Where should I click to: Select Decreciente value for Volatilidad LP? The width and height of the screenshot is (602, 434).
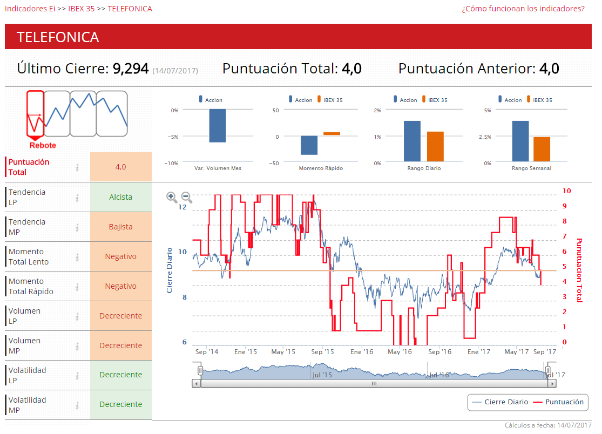121,375
